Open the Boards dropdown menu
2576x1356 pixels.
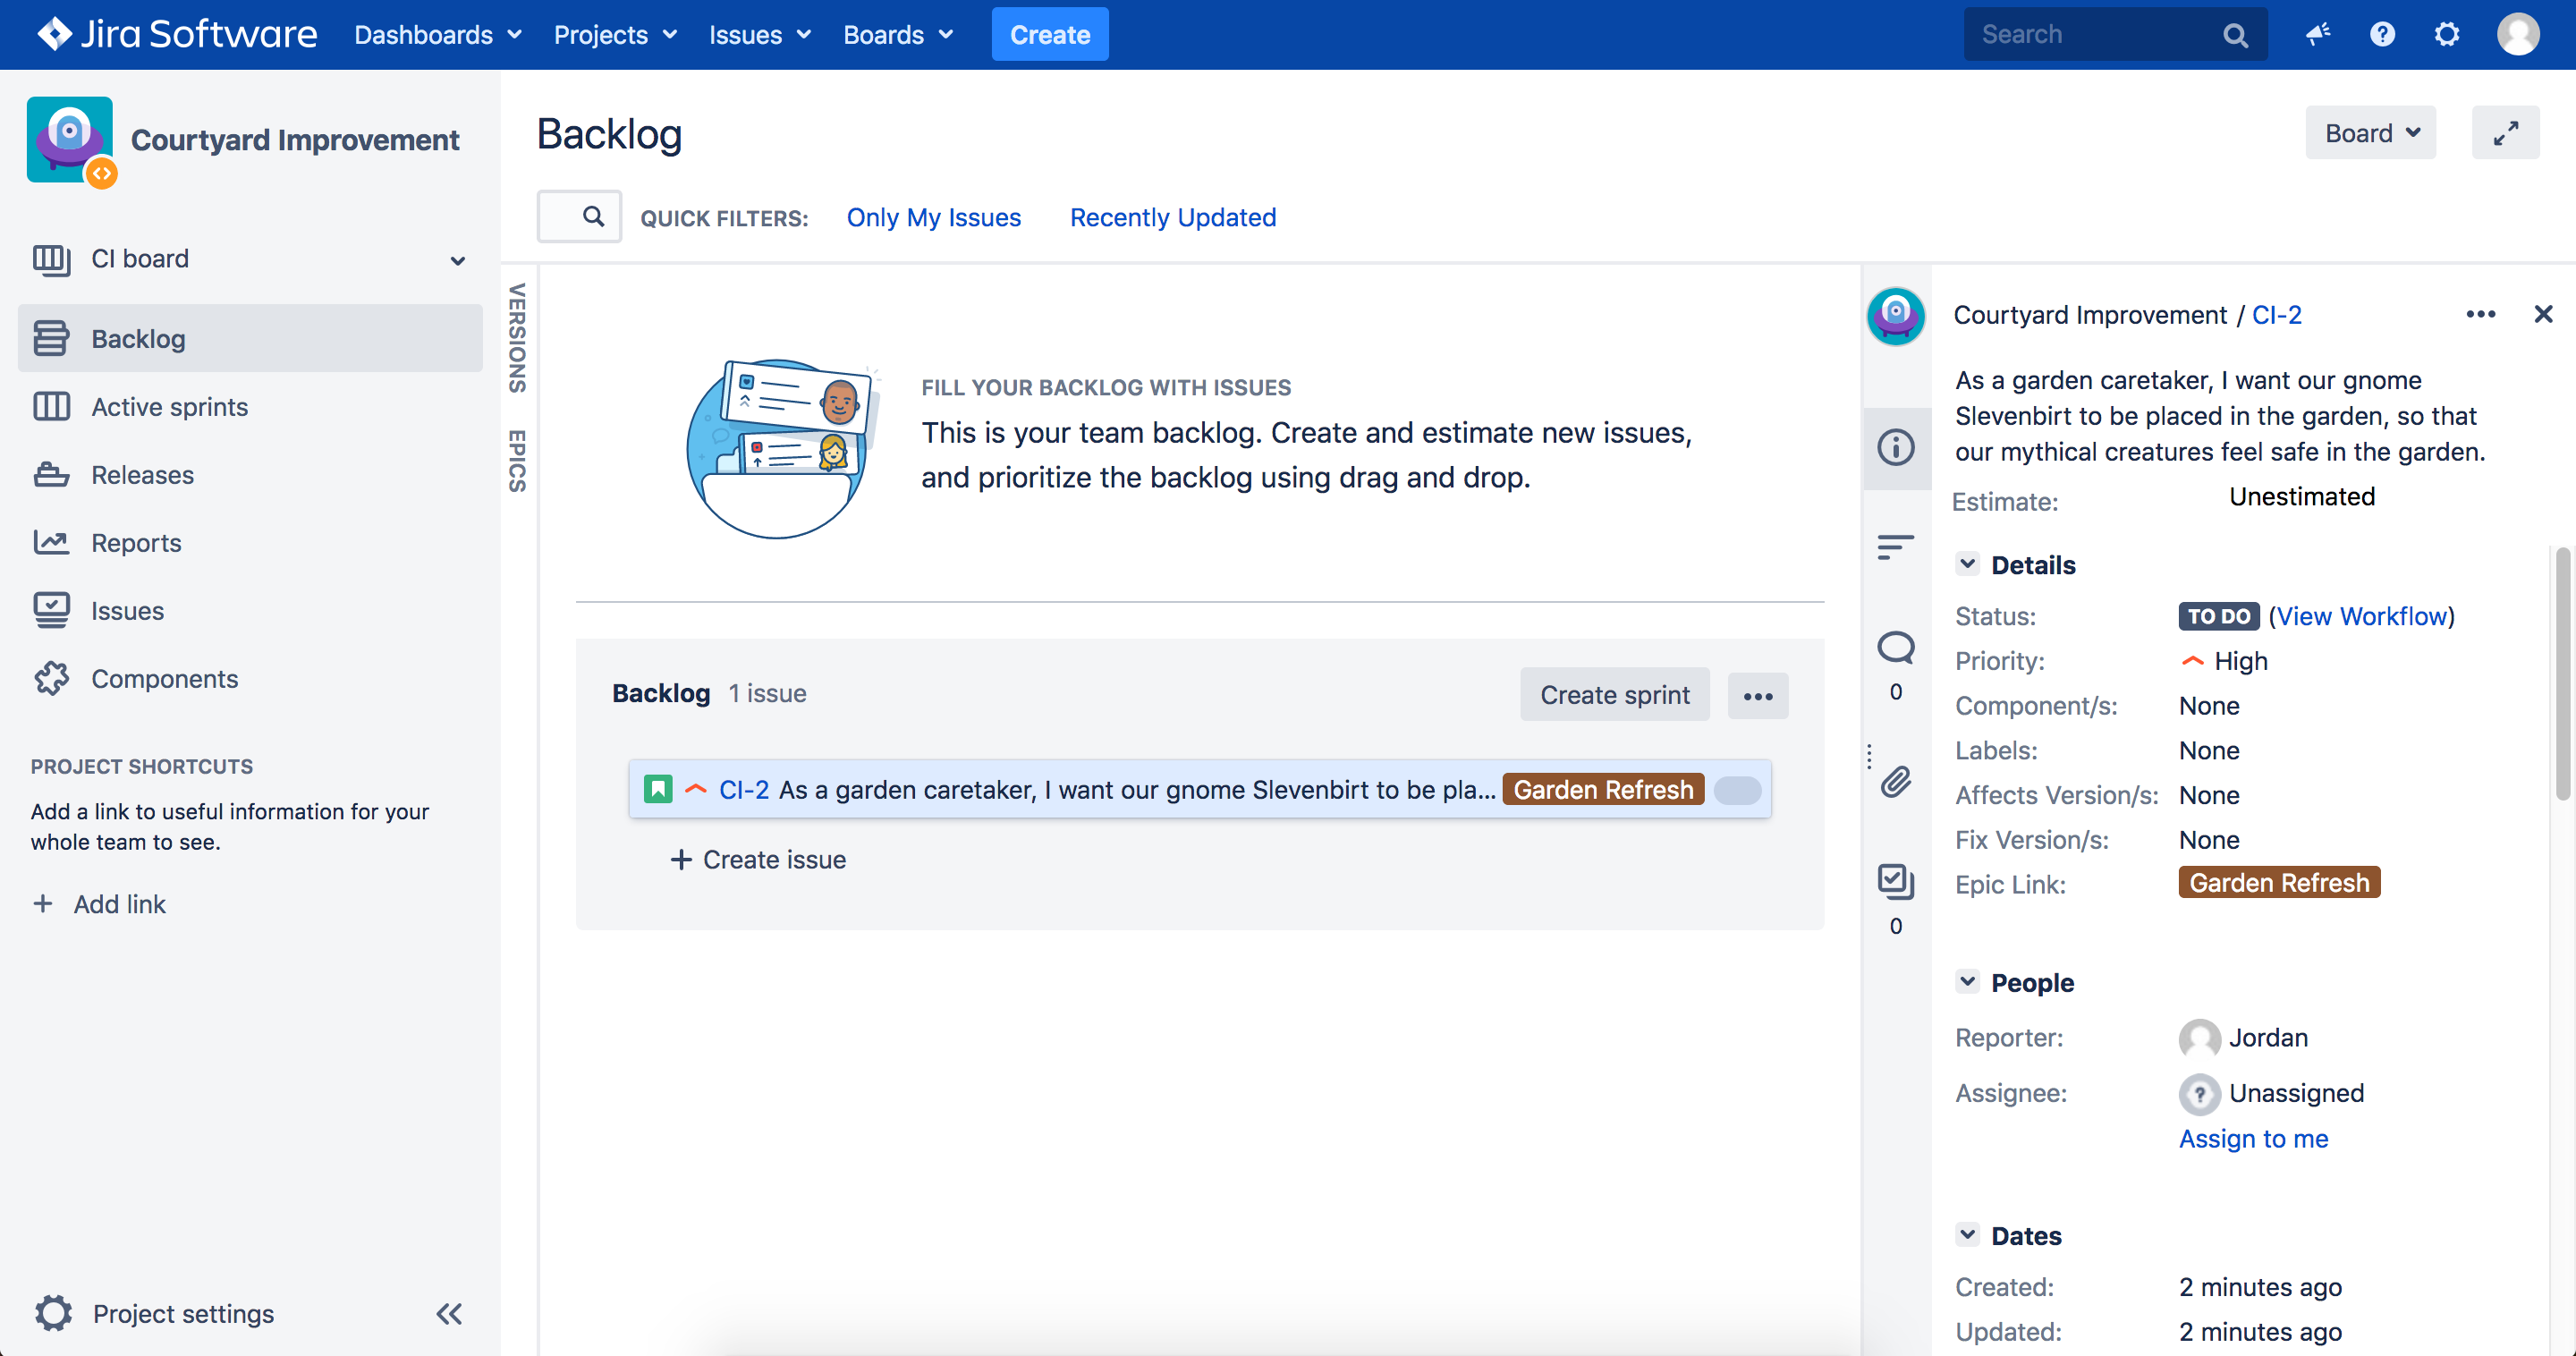pos(898,35)
